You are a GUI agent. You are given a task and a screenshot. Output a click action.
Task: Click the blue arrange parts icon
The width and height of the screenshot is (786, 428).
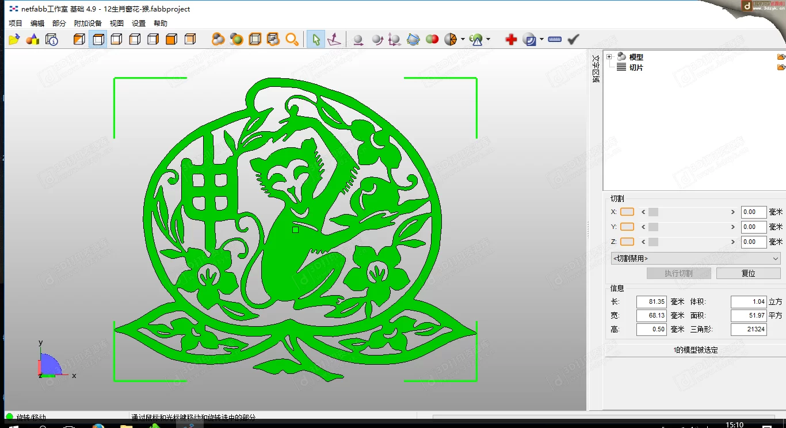[x=413, y=39]
